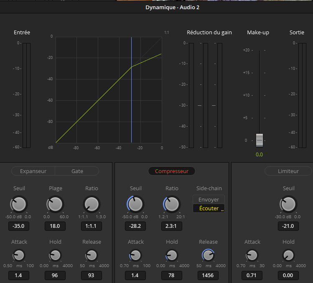Image resolution: width=313 pixels, height=283 pixels.
Task: Enable the Gate mode
Action: click(77, 171)
